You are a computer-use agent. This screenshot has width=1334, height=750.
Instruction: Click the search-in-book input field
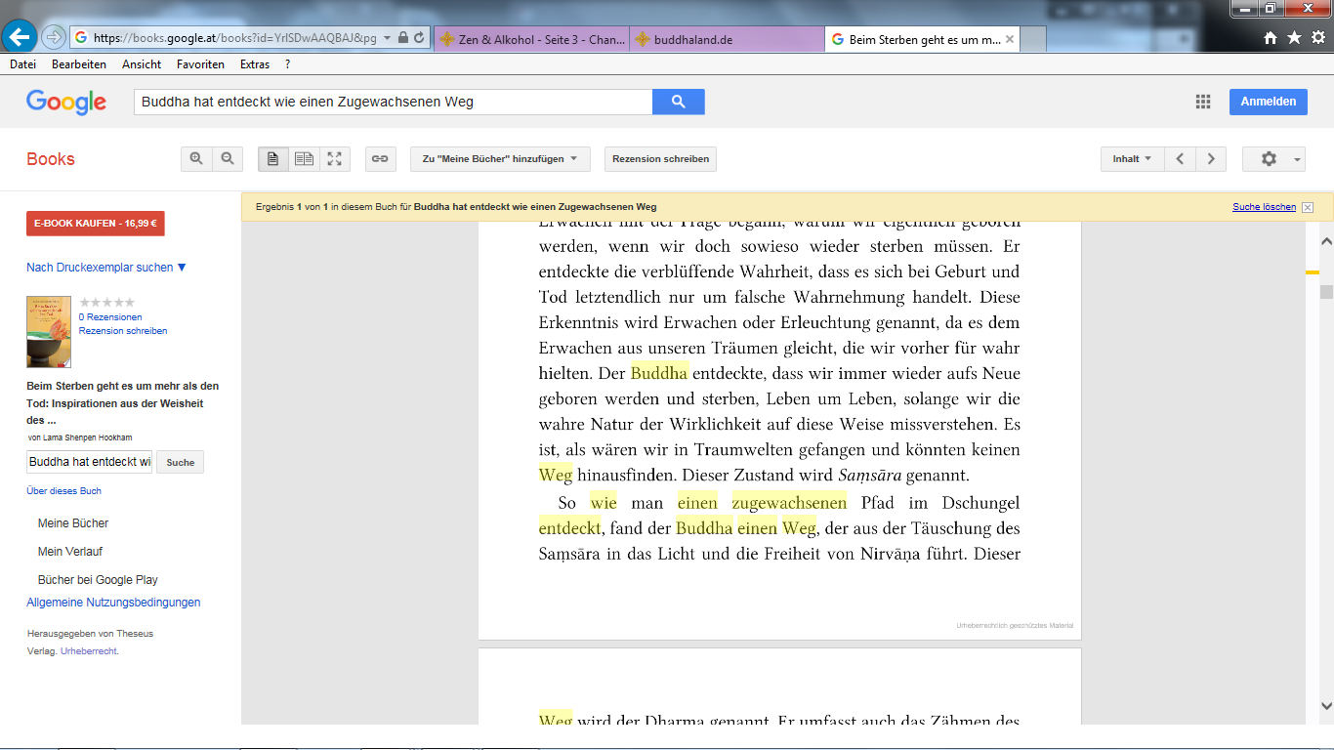click(x=90, y=462)
